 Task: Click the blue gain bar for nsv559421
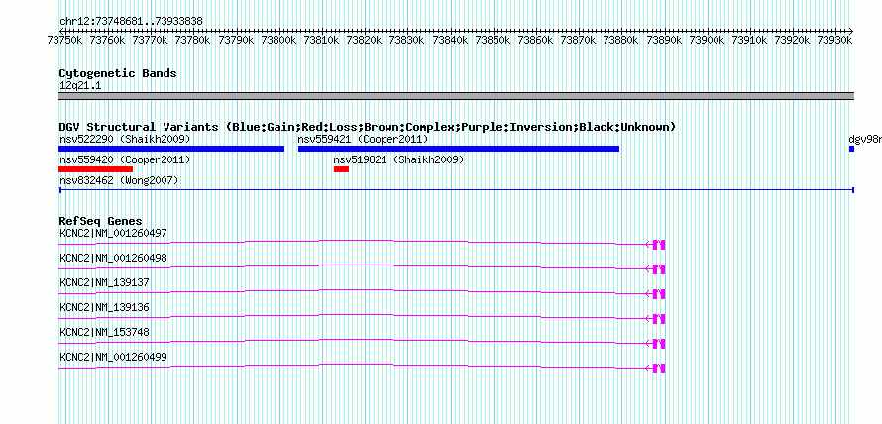tap(459, 149)
